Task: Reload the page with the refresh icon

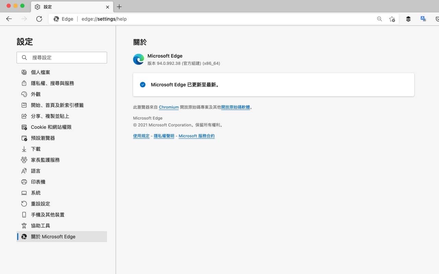Action: pos(39,19)
